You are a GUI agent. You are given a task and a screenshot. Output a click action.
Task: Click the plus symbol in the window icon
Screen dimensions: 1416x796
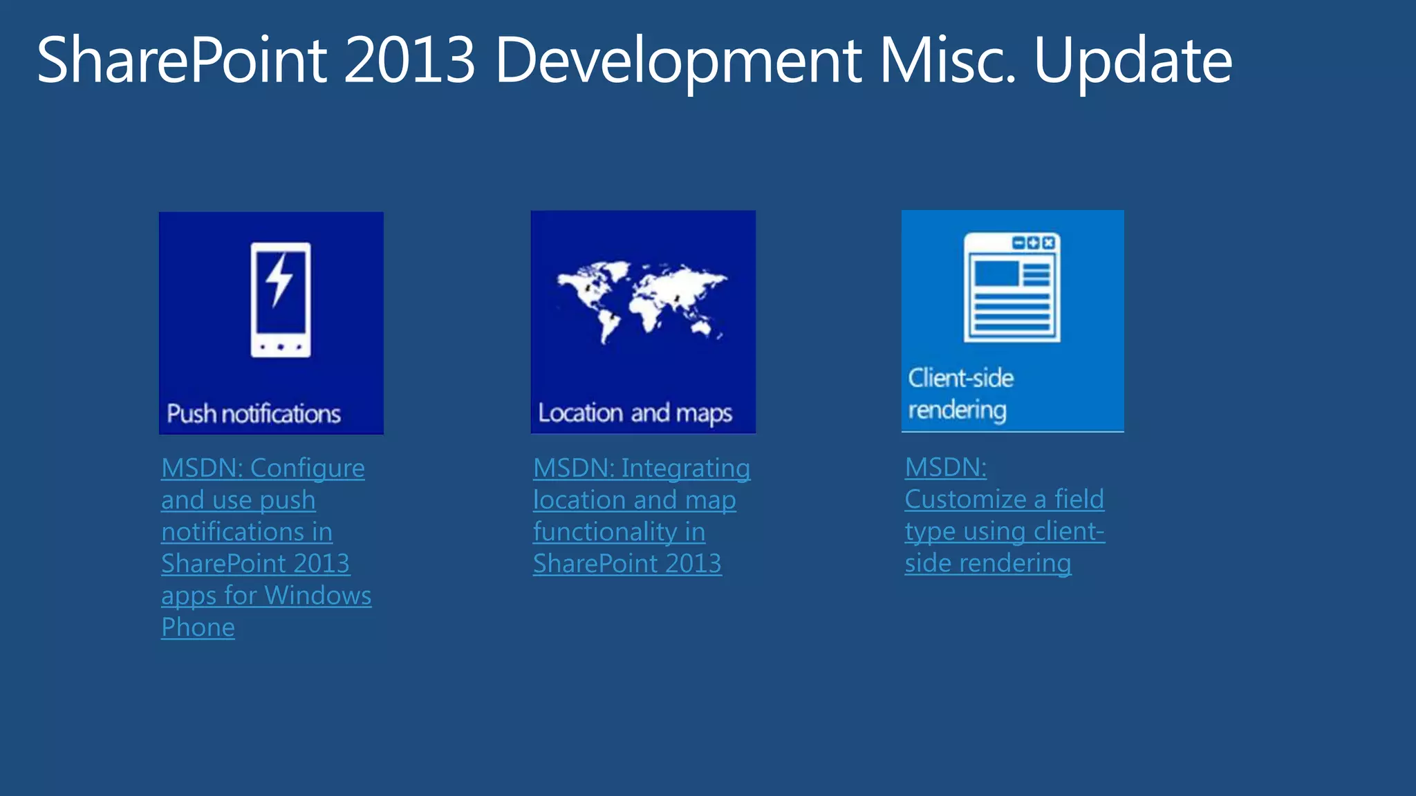point(1034,243)
